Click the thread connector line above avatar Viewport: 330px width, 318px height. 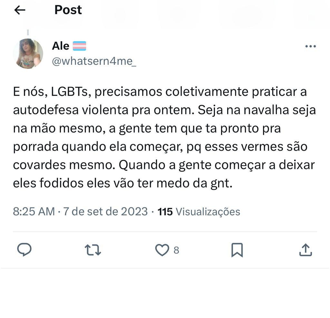click(x=28, y=33)
